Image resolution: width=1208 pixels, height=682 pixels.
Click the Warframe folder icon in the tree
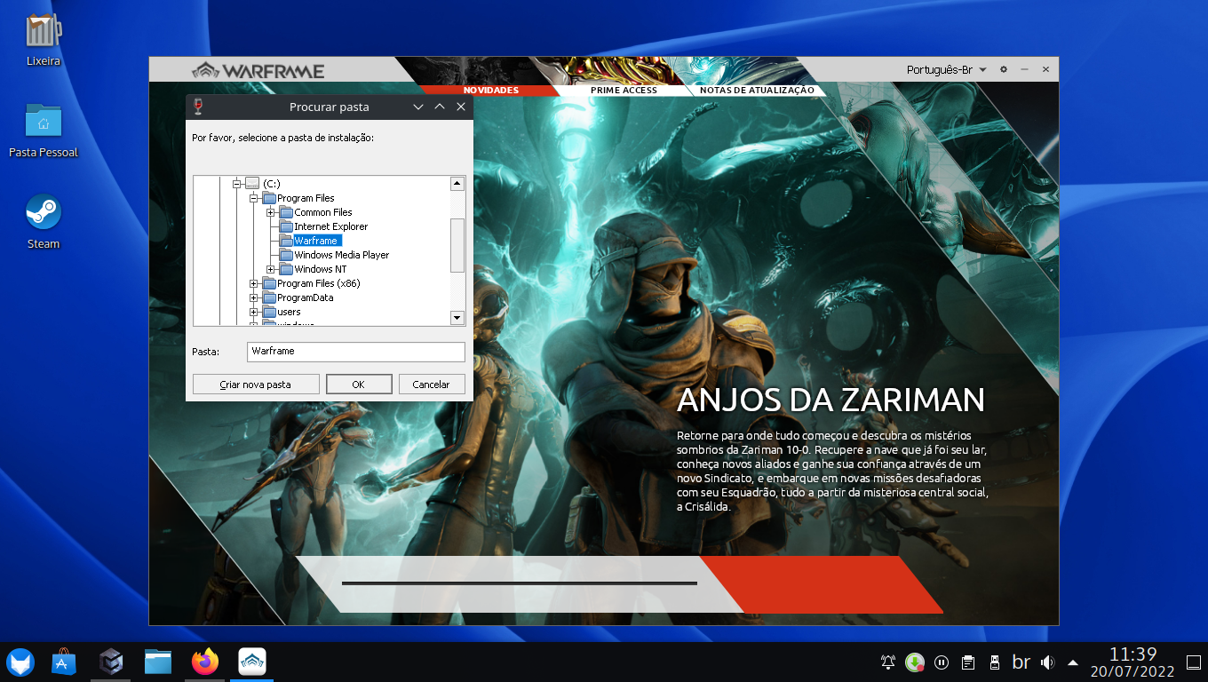point(286,241)
